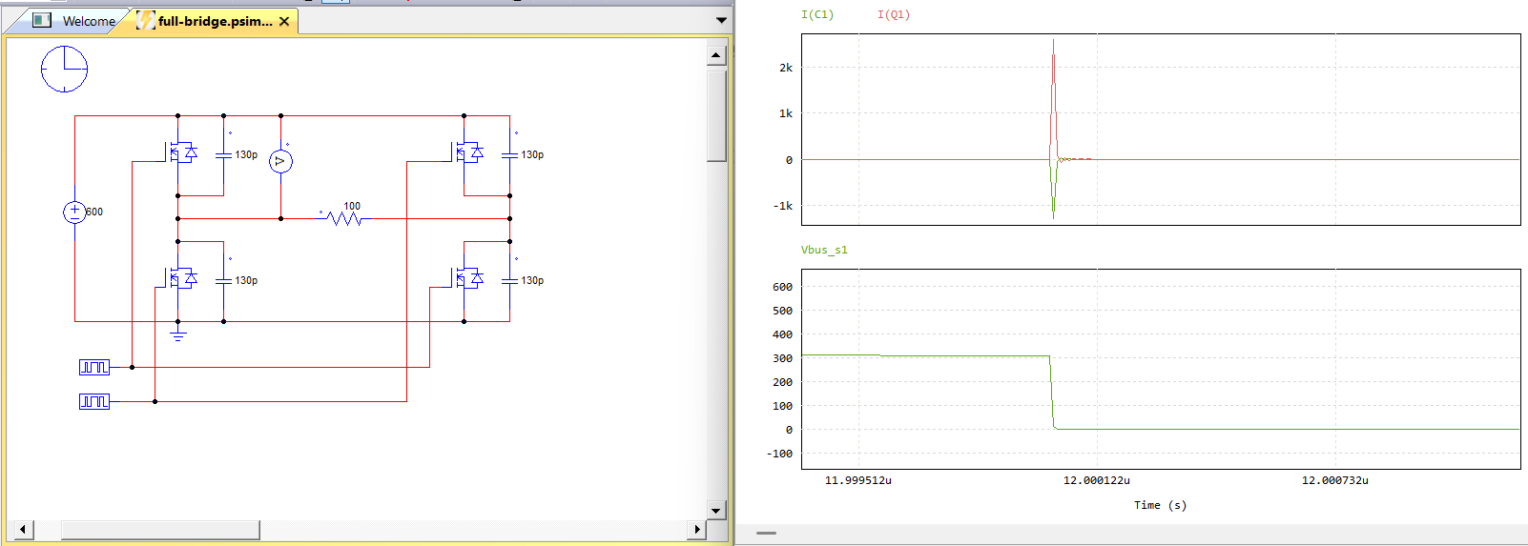Click schematic vertical scrollbar down arrow
This screenshot has height=546, width=1528.
click(x=716, y=511)
